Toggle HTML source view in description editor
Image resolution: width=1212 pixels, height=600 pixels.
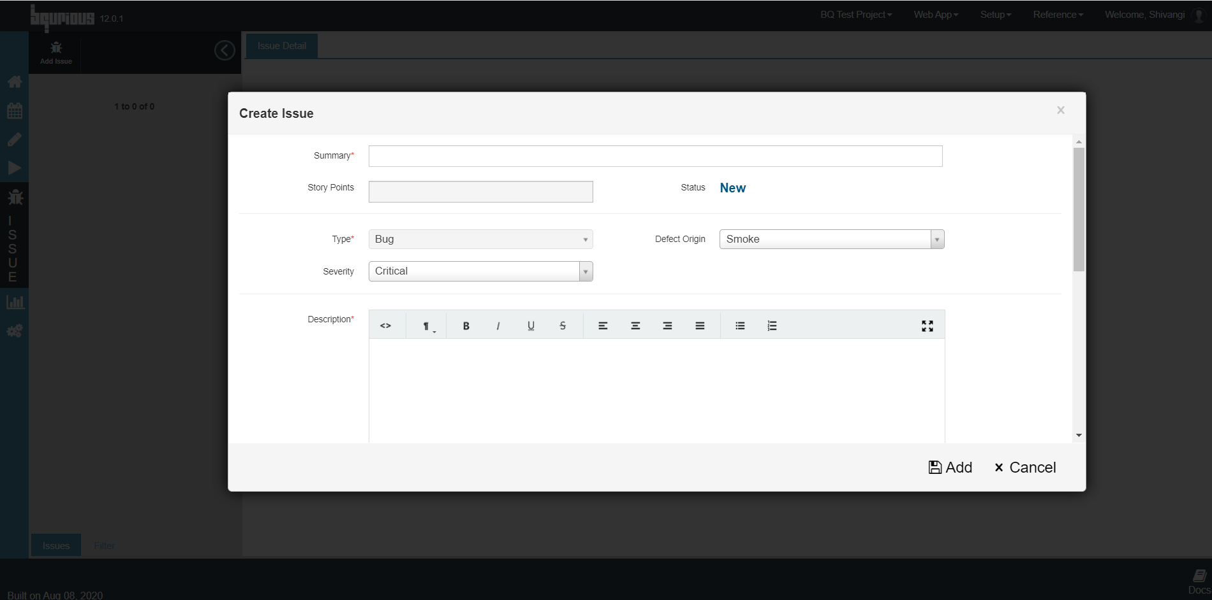click(386, 325)
